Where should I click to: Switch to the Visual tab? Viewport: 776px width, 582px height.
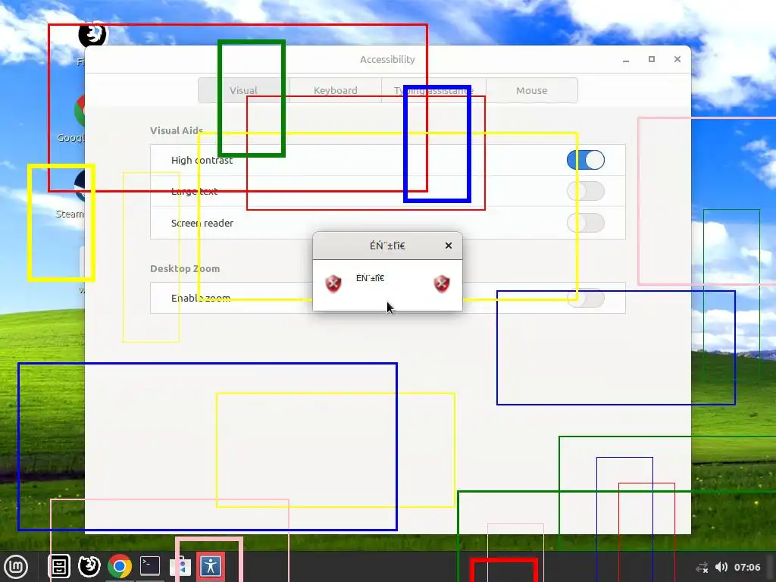243,91
